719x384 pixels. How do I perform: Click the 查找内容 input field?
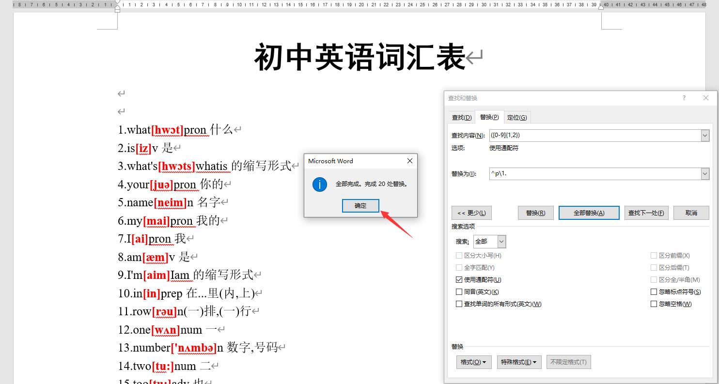595,136
